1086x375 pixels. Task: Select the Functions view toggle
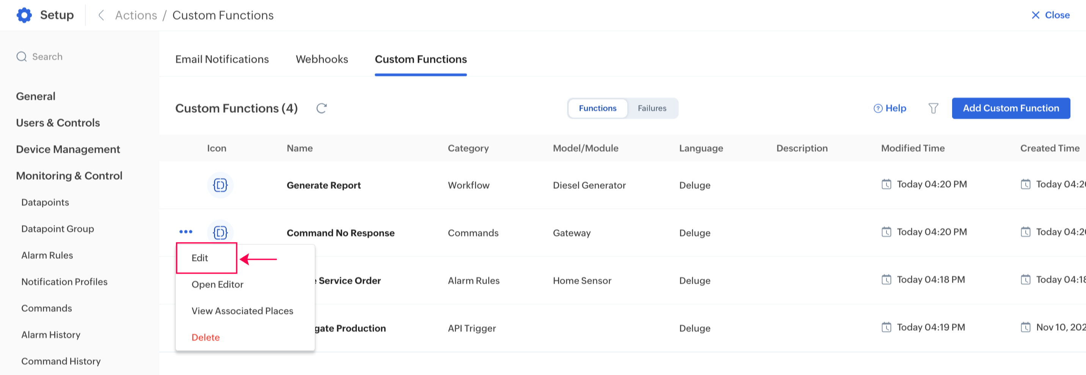tap(597, 109)
